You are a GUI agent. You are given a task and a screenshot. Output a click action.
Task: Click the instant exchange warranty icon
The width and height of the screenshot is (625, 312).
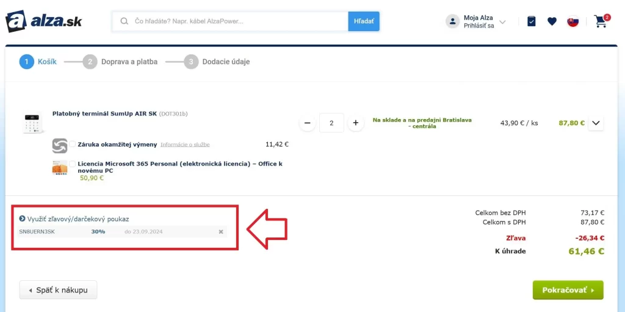pos(60,146)
